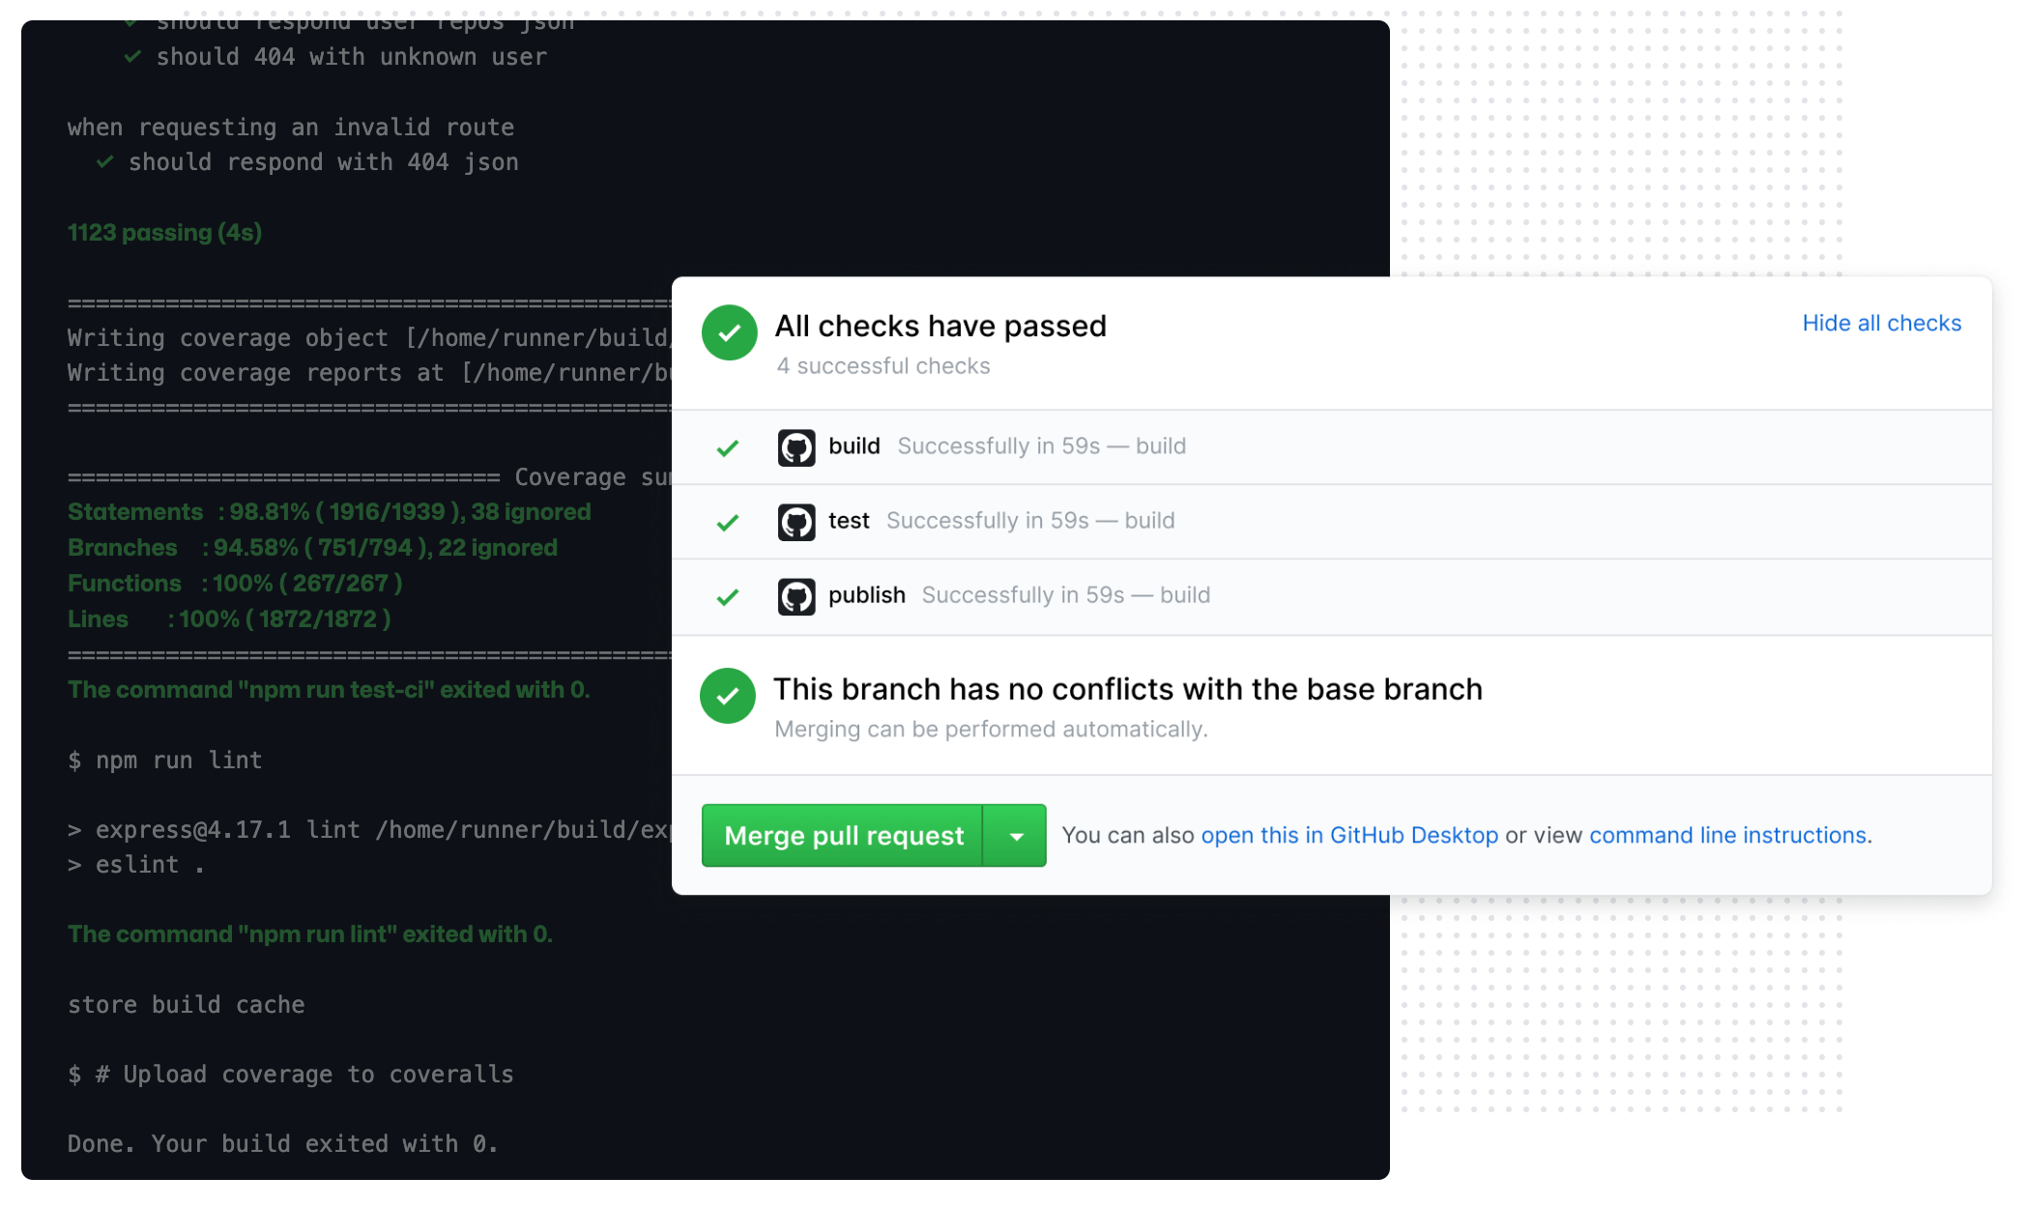Click the checkmark in the publish row
The height and width of the screenshot is (1206, 2026).
tap(728, 596)
